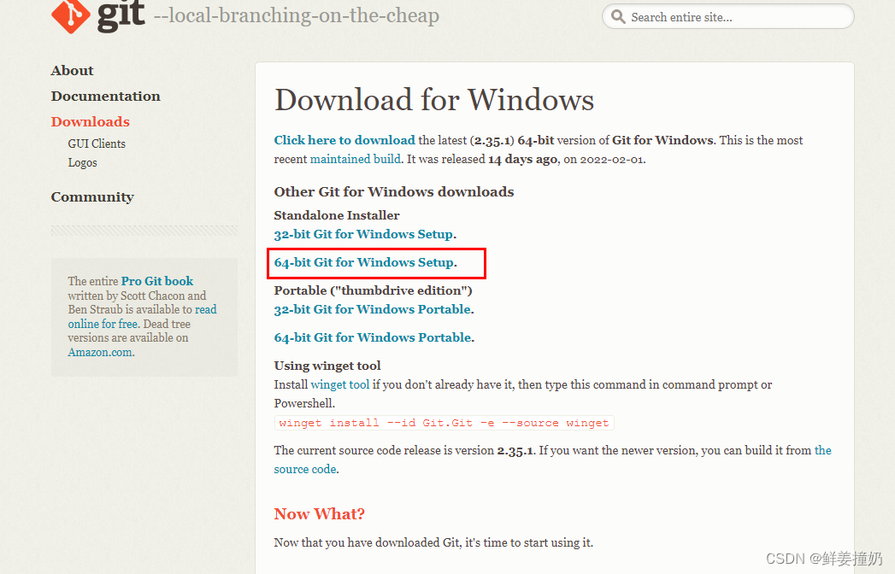895x574 pixels.
Task: Download 32-bit Git for Windows Setup
Action: pyautogui.click(x=364, y=234)
